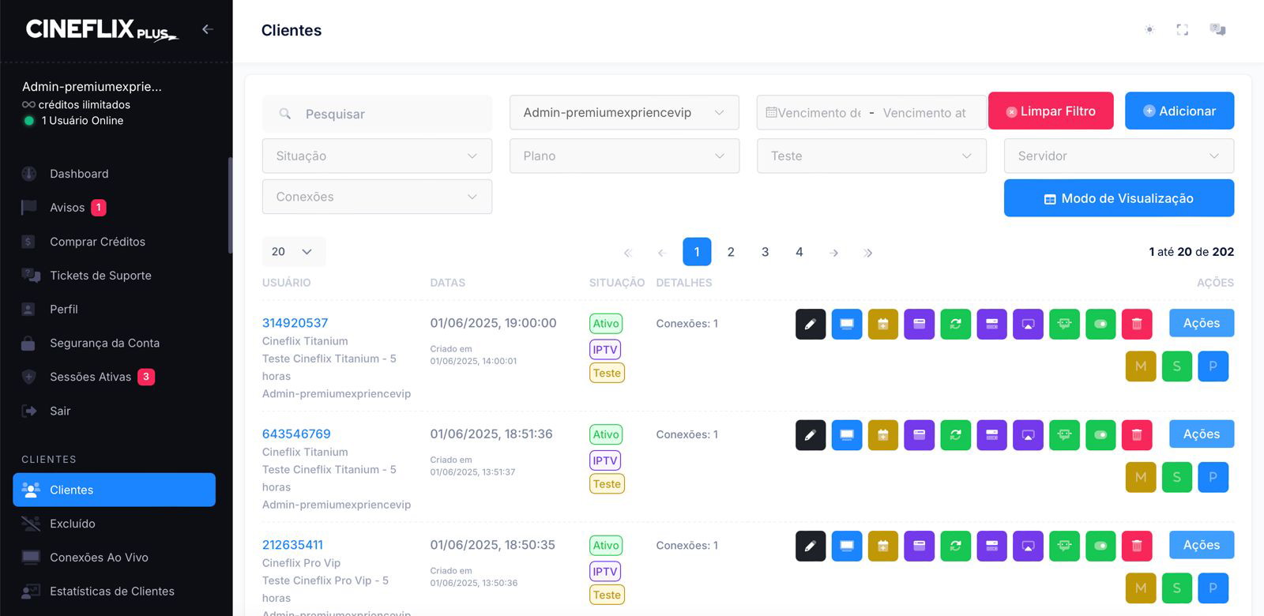Click the green refresh icon for user 212635411
Image resolution: width=1264 pixels, height=616 pixels.
click(955, 546)
